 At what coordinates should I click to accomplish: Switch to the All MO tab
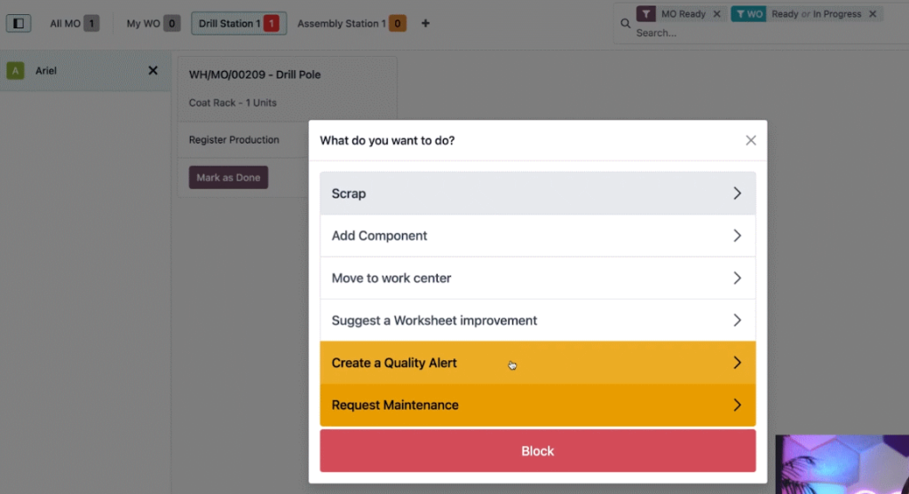point(75,23)
